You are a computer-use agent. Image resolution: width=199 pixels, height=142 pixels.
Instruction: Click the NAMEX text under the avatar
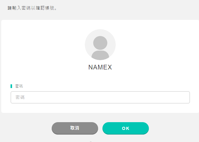(100, 67)
